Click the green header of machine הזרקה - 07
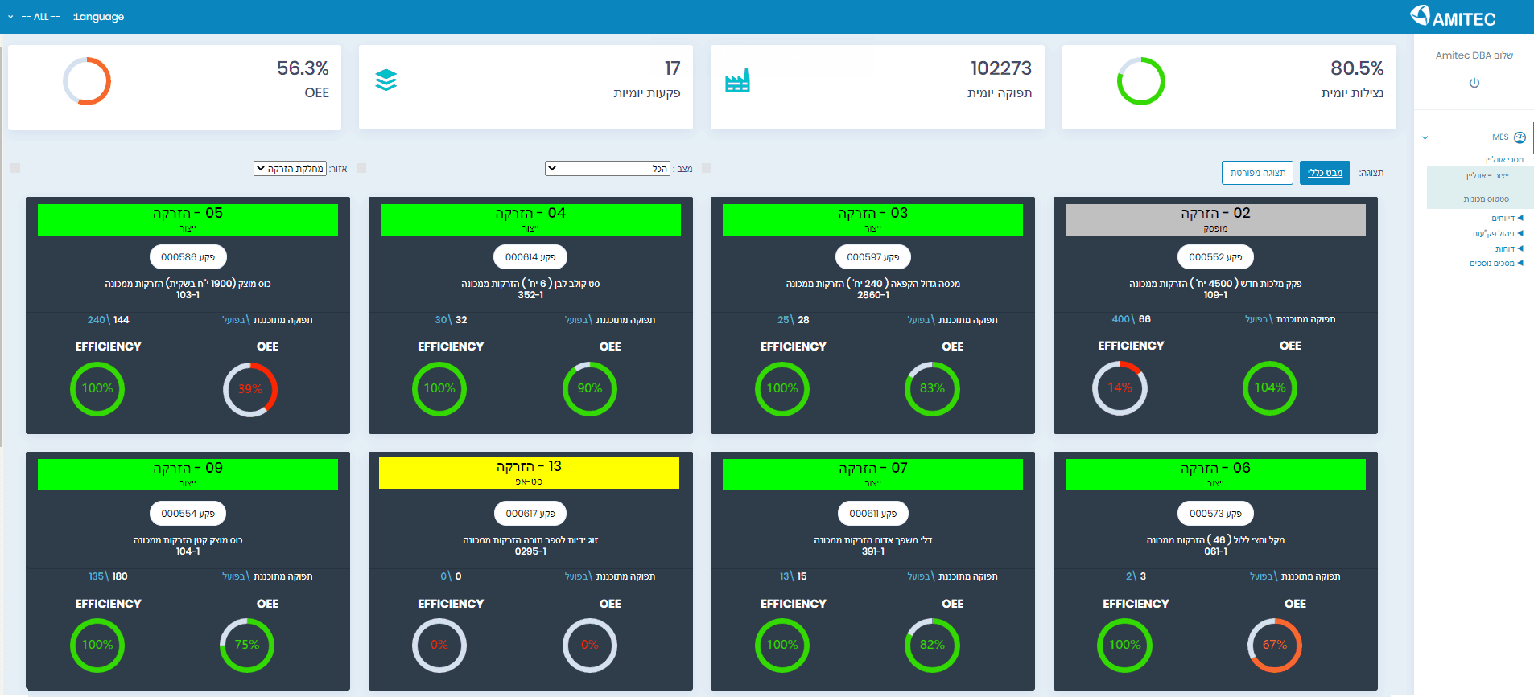The height and width of the screenshot is (697, 1534). coord(872,474)
